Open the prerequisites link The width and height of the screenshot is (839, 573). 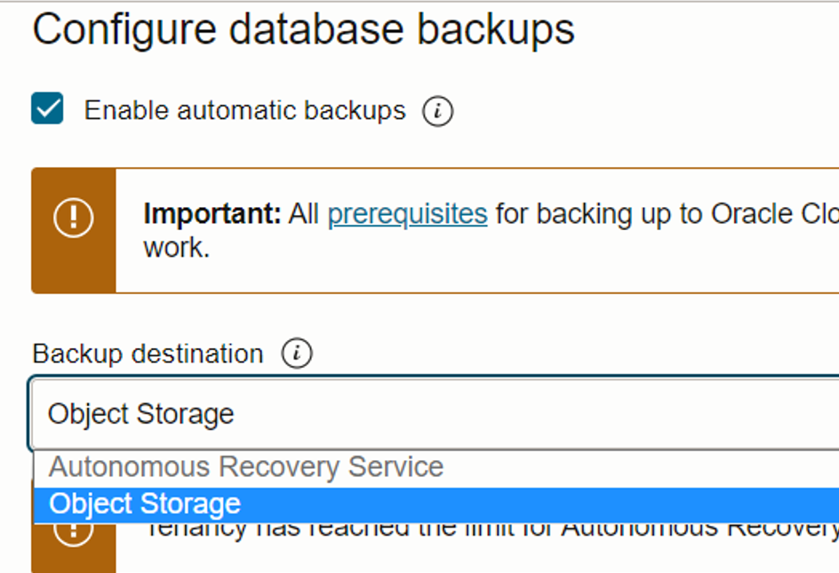click(x=407, y=214)
